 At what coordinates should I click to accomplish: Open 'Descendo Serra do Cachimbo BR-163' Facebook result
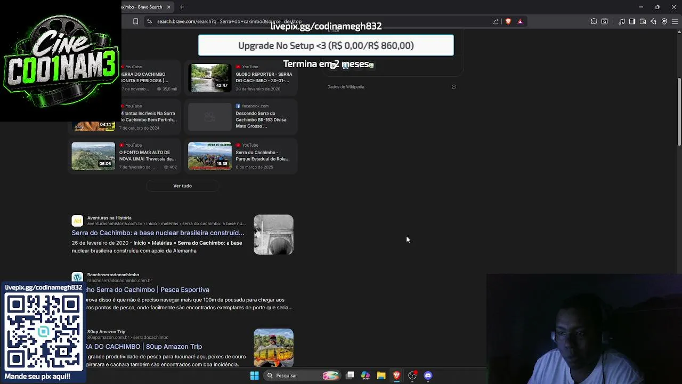pos(261,119)
